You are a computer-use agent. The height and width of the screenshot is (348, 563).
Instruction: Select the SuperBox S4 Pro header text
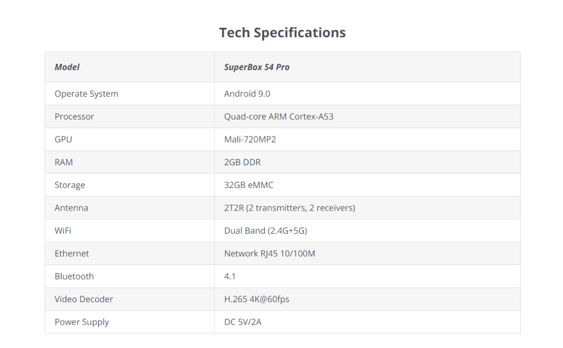257,67
